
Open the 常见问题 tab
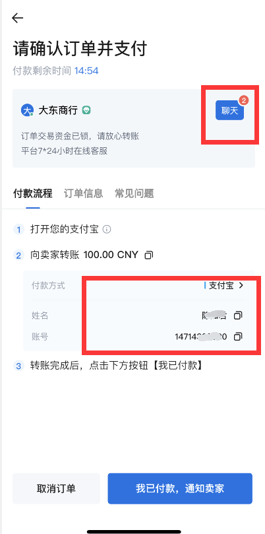point(134,193)
